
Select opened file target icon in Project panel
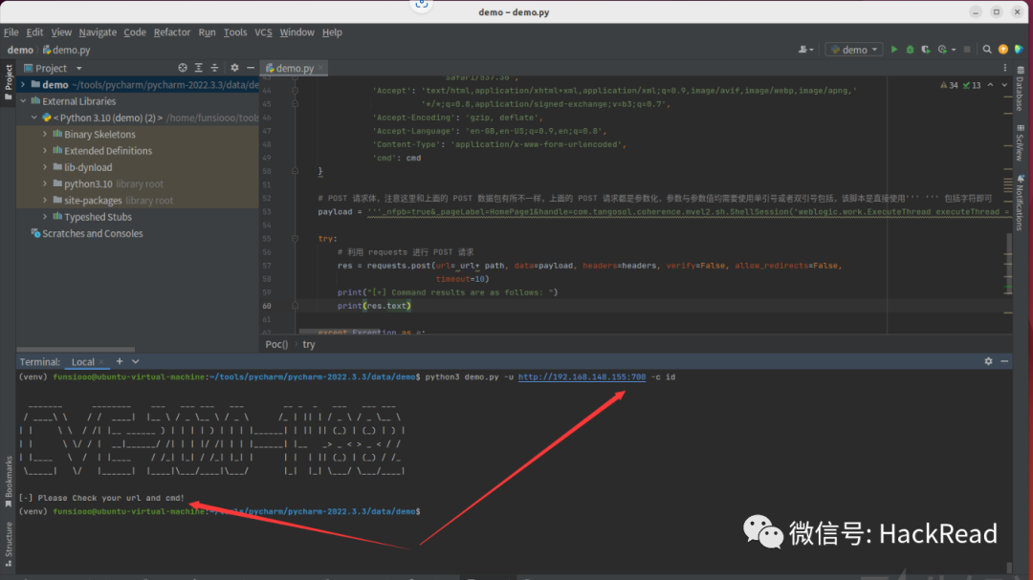pos(183,68)
